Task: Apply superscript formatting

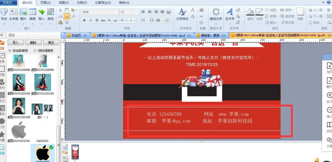Action: click(x=115, y=20)
